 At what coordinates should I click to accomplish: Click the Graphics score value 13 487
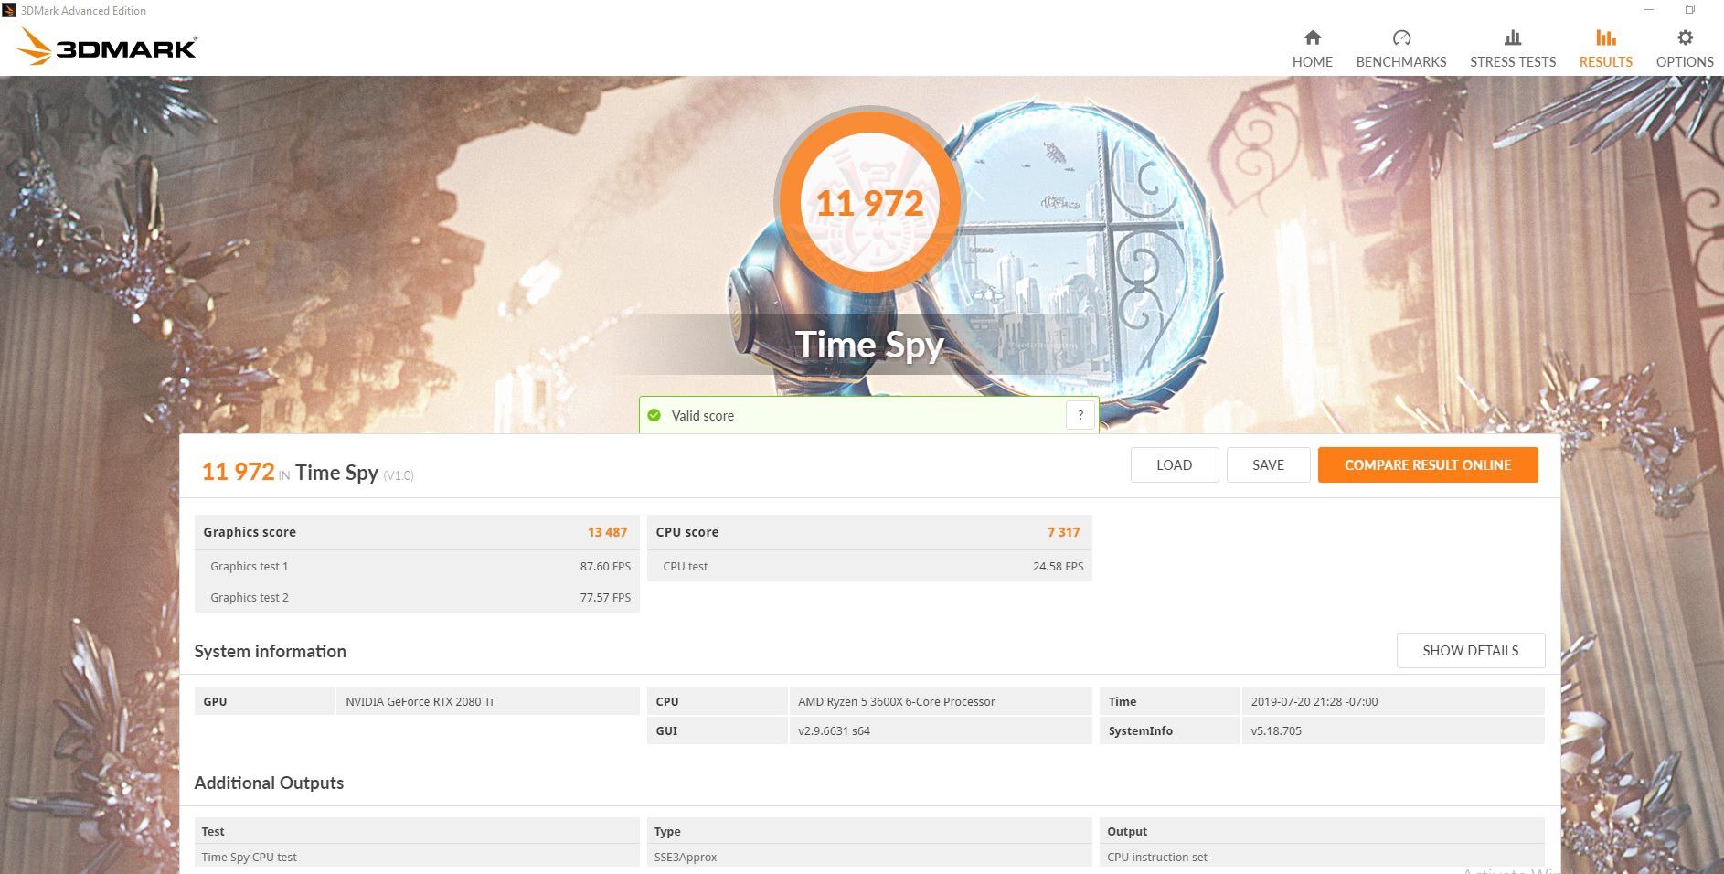(607, 532)
